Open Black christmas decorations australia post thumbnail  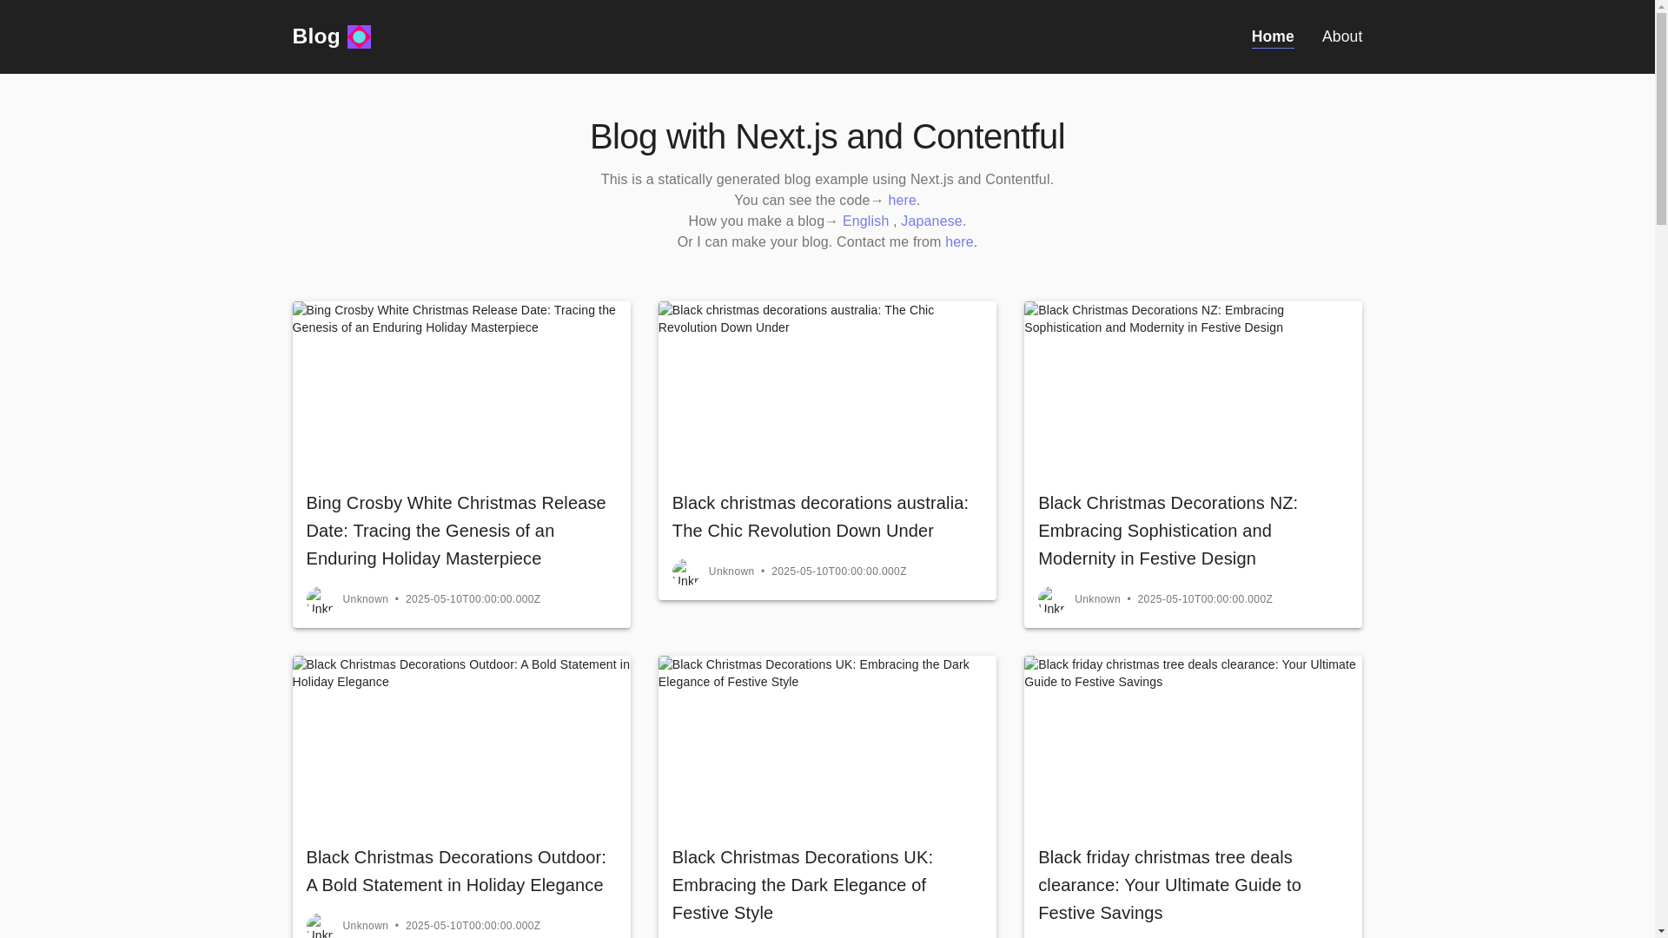coord(827,388)
